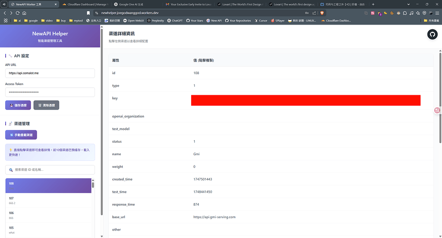Image resolution: width=442 pixels, height=238 pixels.
Task: Open the buy bookmarks folder
Action: click(x=61, y=21)
